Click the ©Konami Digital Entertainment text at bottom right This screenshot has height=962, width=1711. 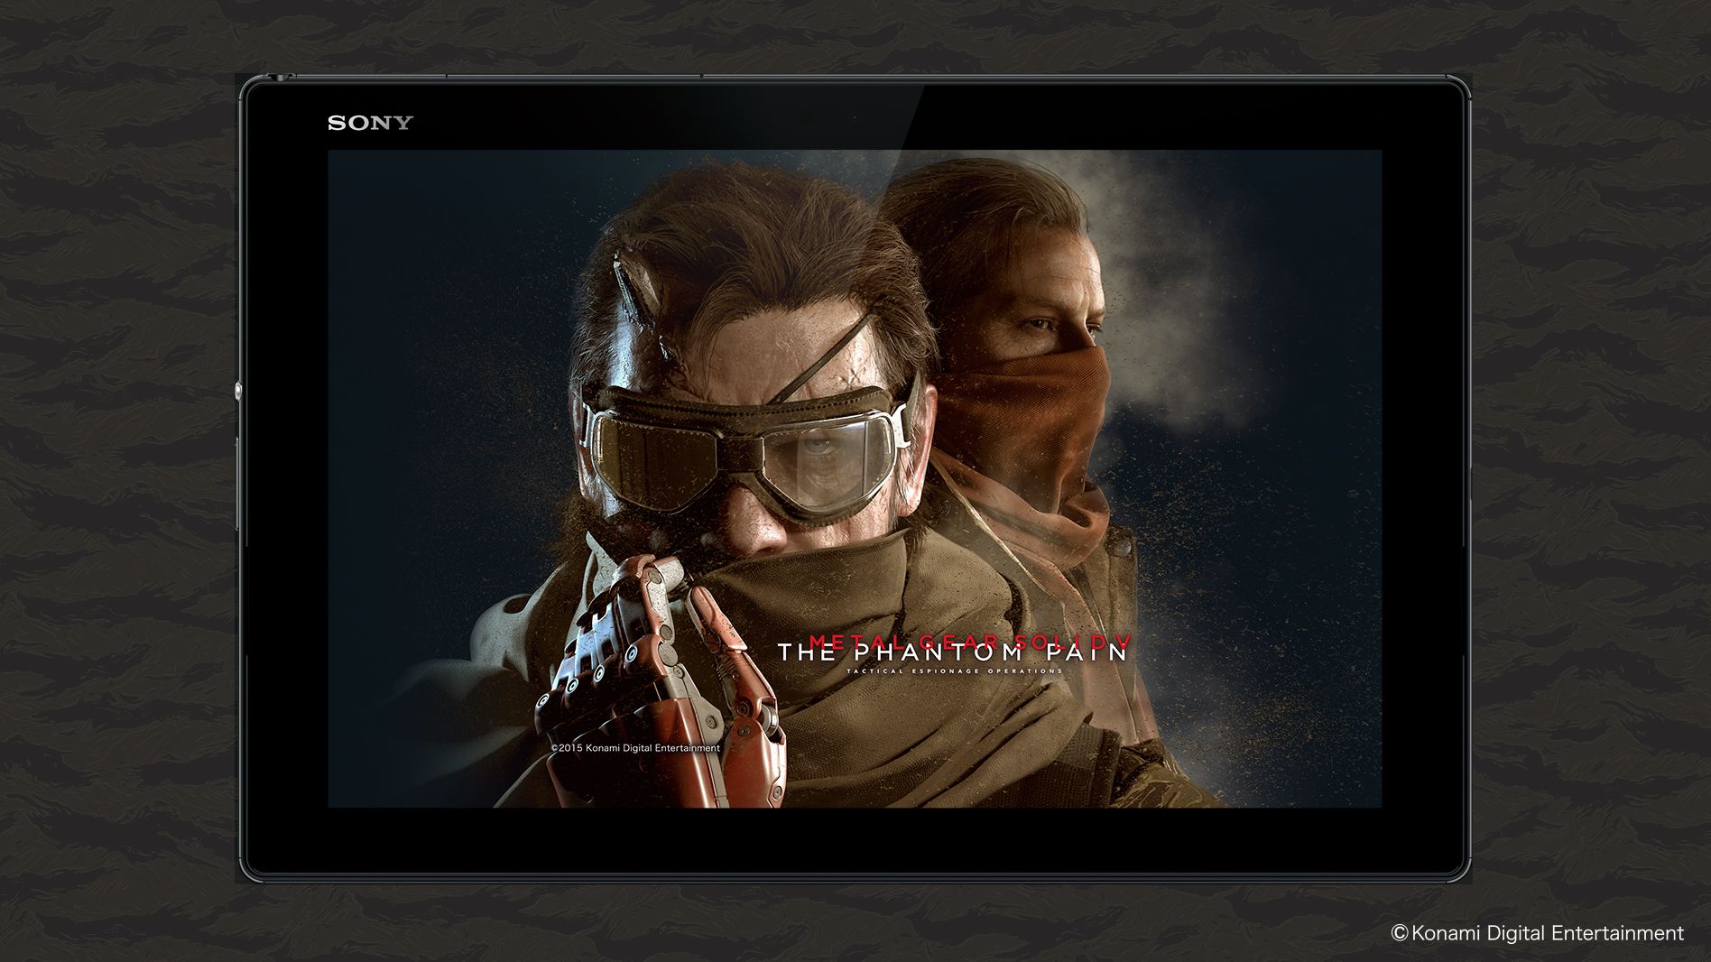(1537, 933)
